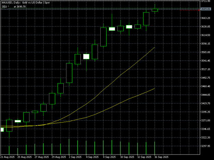This screenshot has width=214, height=160.
Task: Click the 3322.30 price axis label
Action: coord(206,137)
